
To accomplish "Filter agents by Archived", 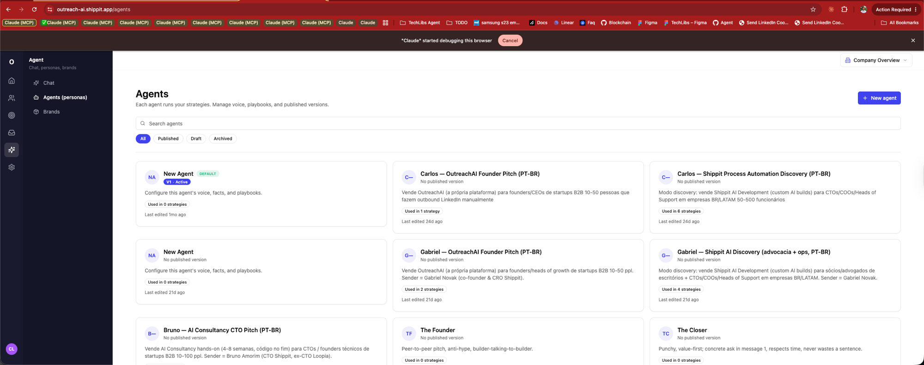I will [x=223, y=138].
